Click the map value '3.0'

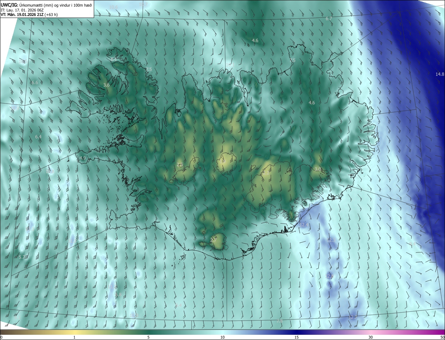[317, 169]
